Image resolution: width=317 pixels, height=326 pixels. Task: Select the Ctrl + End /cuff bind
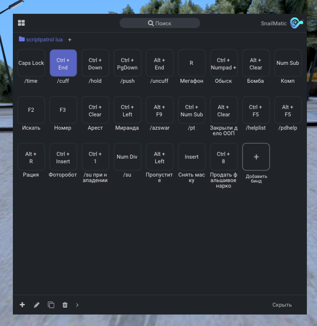63,63
